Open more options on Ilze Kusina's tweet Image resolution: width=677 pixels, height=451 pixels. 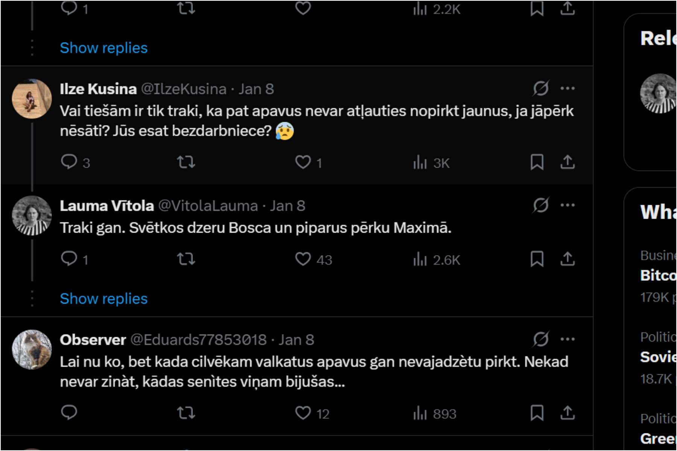click(568, 89)
